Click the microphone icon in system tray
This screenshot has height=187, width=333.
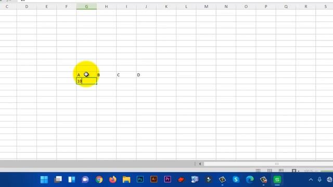pyautogui.click(x=319, y=180)
